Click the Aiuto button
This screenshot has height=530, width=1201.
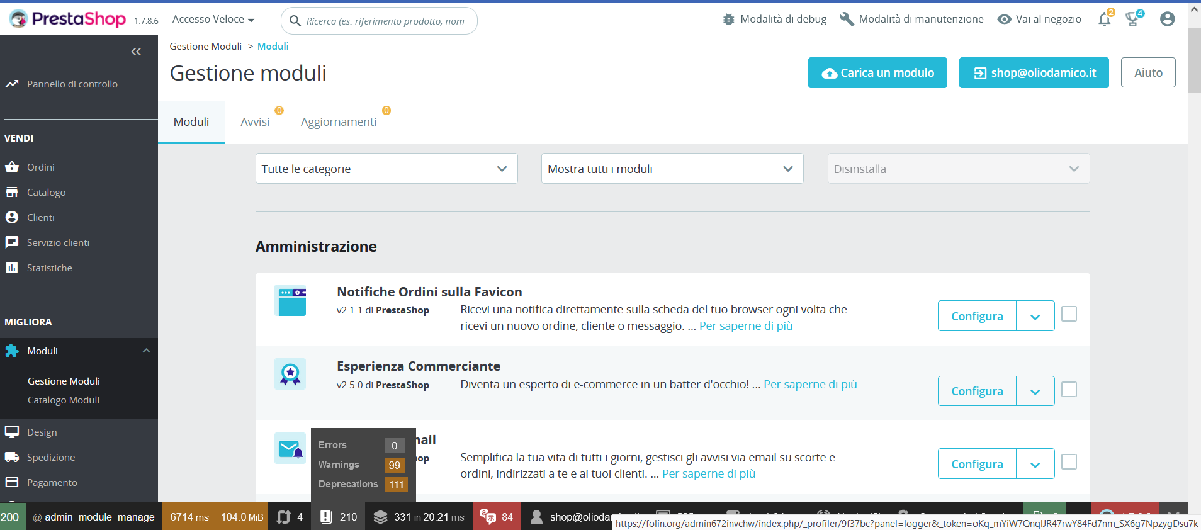1148,73
